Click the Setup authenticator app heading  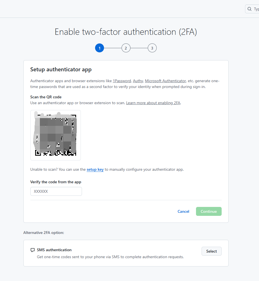[x=61, y=69]
